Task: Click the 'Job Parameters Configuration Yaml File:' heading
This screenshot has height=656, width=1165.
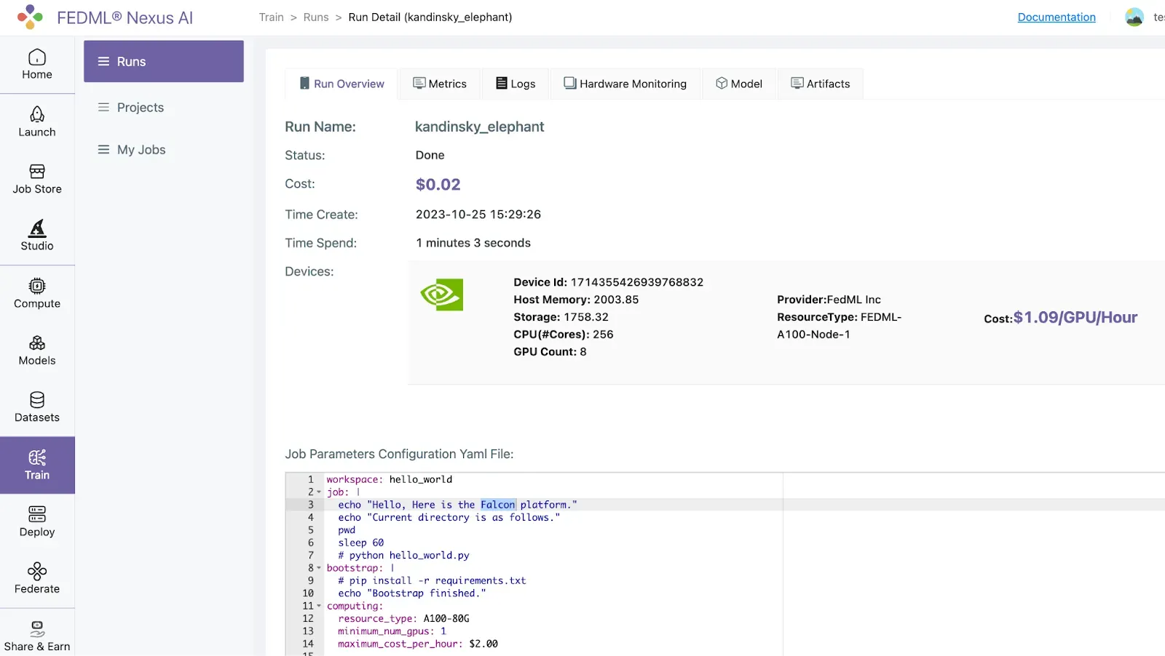Action: pyautogui.click(x=399, y=455)
